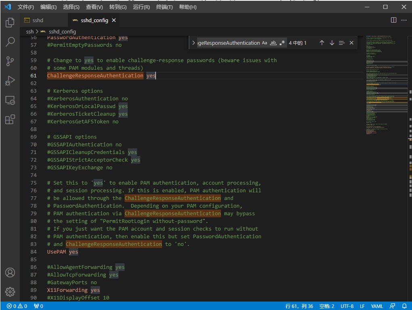Open the Extensions view

(10, 120)
